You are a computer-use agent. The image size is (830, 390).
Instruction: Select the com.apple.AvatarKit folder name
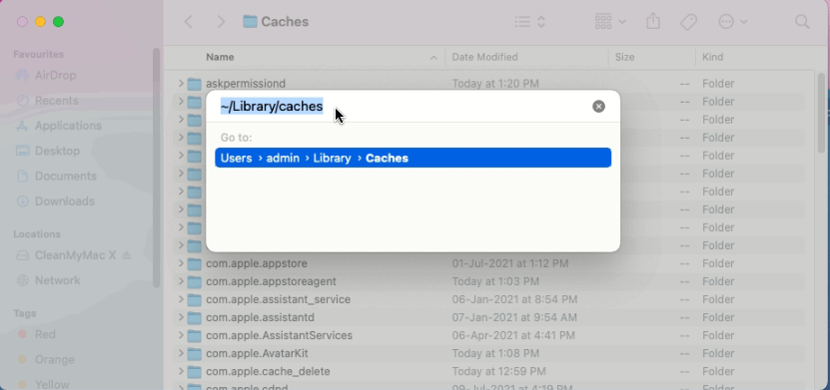tap(257, 353)
